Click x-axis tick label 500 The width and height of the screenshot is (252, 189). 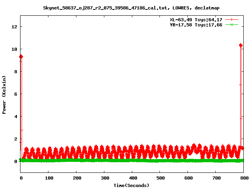(161, 178)
